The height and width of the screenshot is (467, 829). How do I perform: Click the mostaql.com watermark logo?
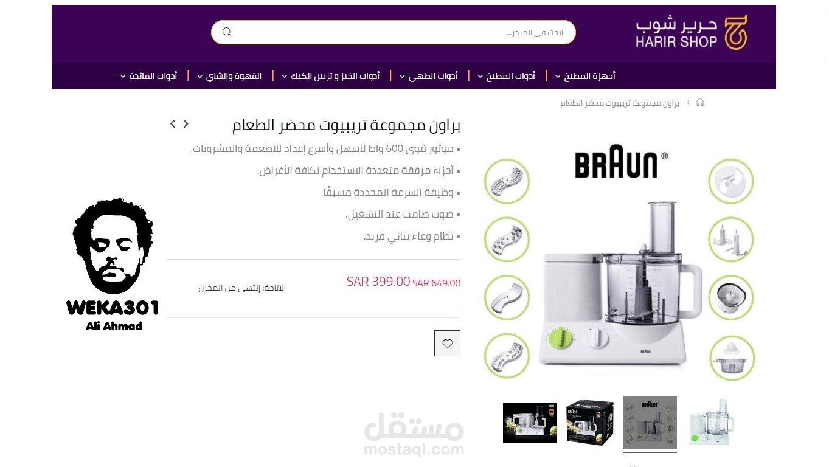pyautogui.click(x=414, y=434)
